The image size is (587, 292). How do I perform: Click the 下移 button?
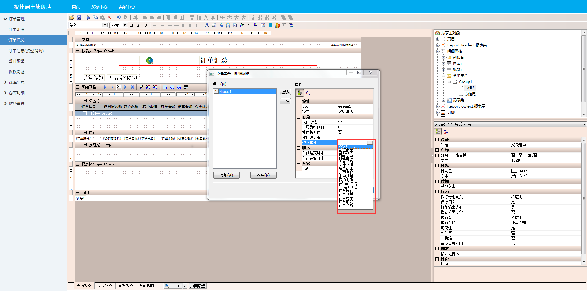click(285, 101)
